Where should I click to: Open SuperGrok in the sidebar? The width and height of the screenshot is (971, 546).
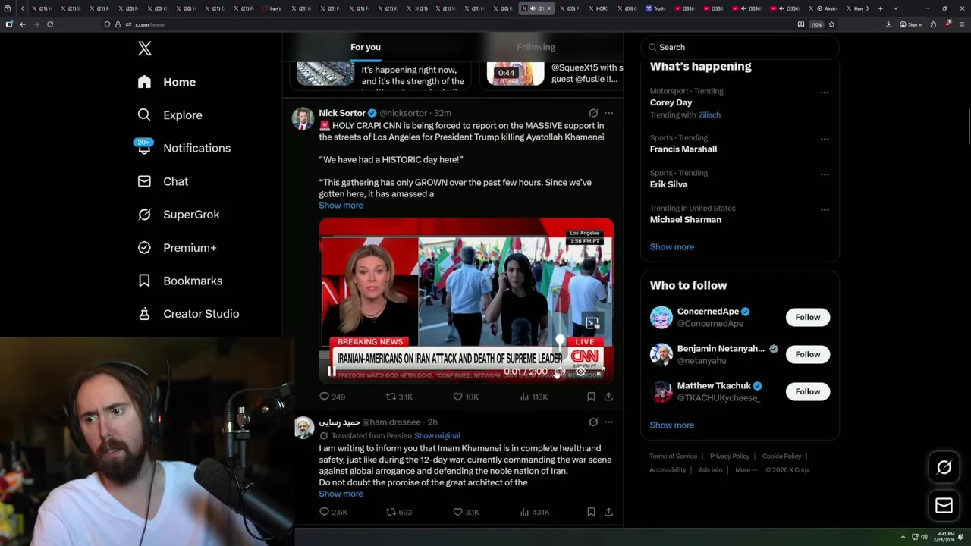(x=179, y=215)
